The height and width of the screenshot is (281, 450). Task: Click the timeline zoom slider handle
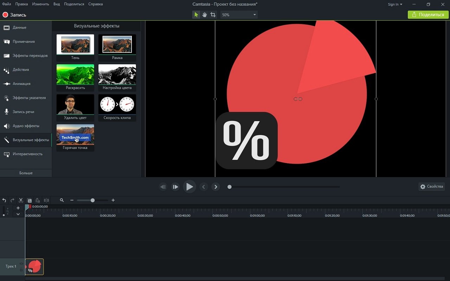pyautogui.click(x=92, y=200)
